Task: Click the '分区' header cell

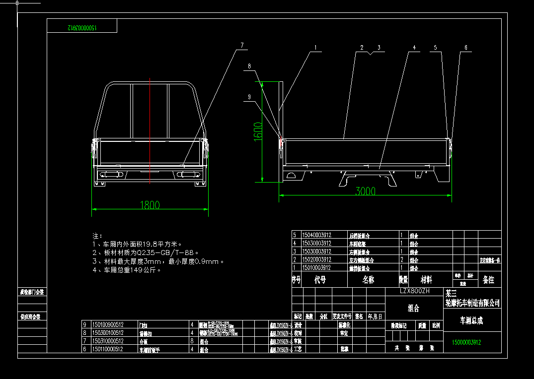Action: point(323,316)
